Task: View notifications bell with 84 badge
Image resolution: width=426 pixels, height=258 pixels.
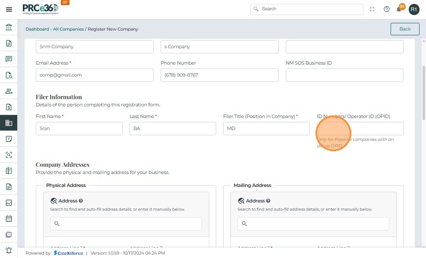Action: pos(400,9)
